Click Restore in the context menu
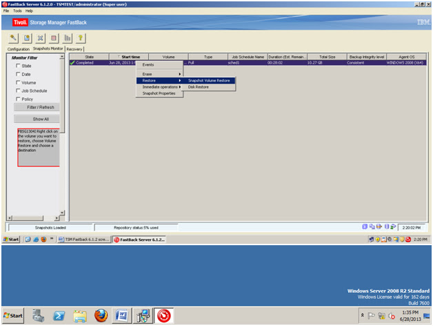Image resolution: width=433 pixels, height=326 pixels. (159, 81)
